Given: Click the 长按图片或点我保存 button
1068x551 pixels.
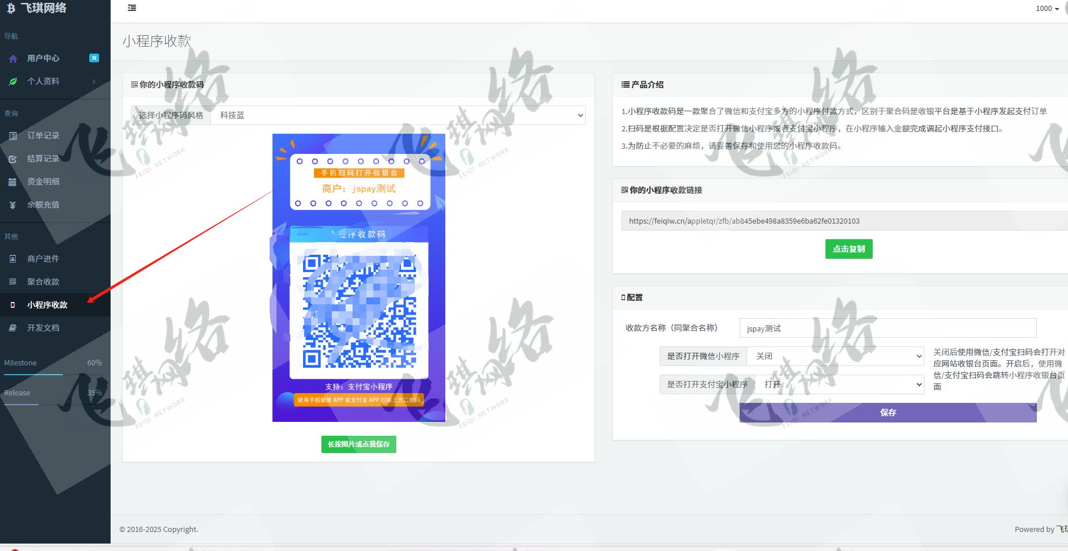Looking at the screenshot, I should [358, 444].
